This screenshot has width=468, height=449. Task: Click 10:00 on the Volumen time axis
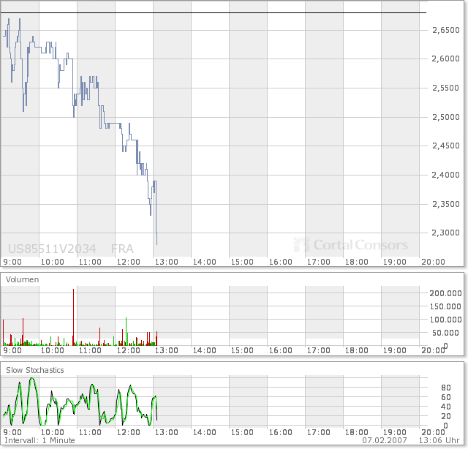click(52, 350)
